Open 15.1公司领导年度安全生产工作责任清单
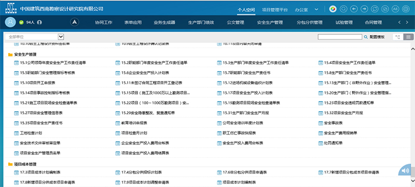Screen dimensions: 415x187 [x=53, y=63]
